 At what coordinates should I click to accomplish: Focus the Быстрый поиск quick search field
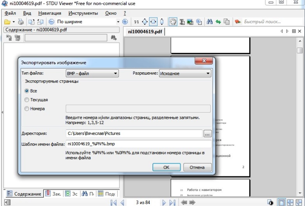pos(272,22)
